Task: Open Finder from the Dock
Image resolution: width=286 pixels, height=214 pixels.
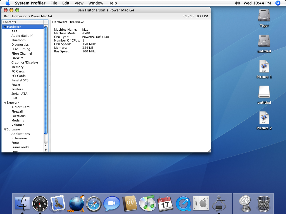Action: pyautogui.click(x=22, y=203)
